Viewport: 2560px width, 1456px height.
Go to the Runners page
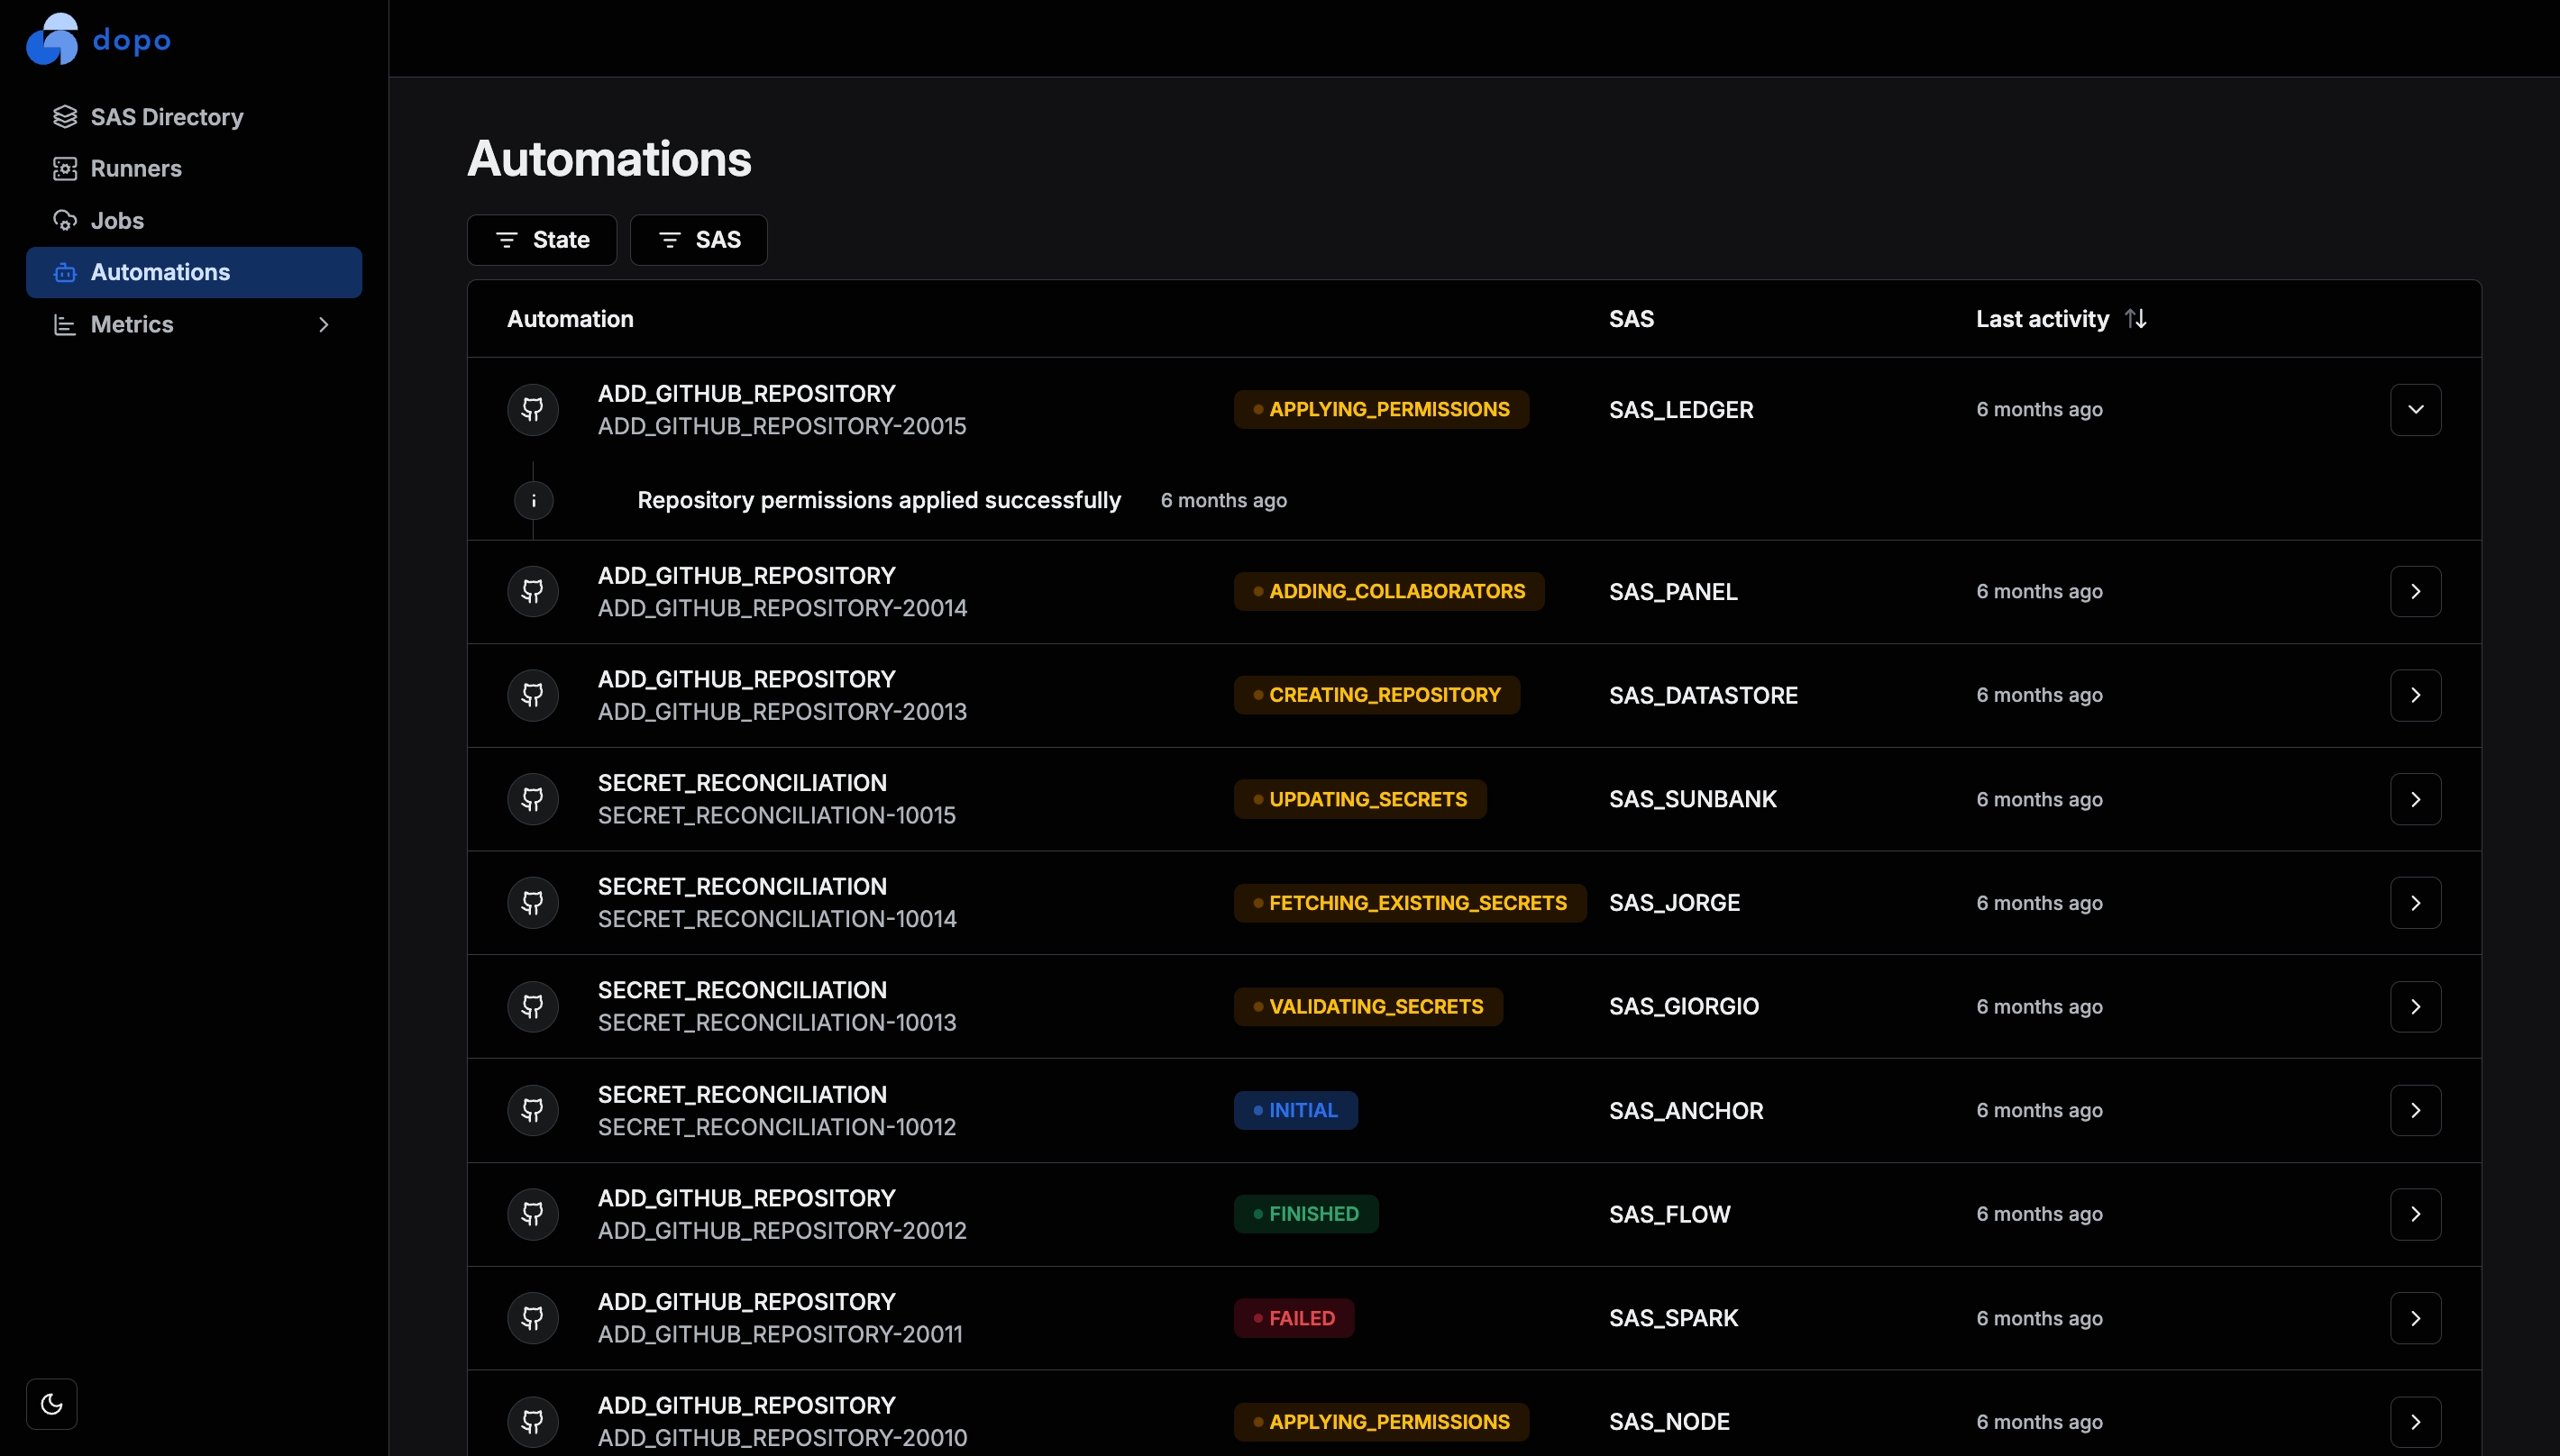click(136, 168)
